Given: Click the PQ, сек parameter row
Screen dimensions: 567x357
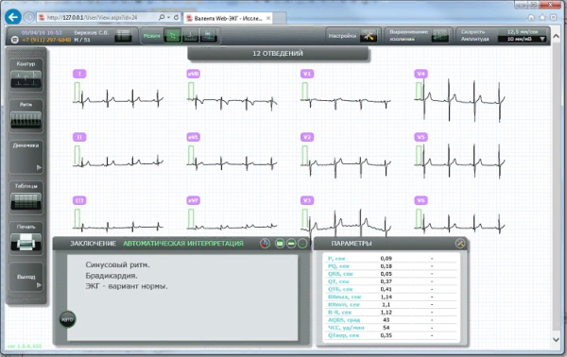Looking at the screenshot, I should pos(391,266).
